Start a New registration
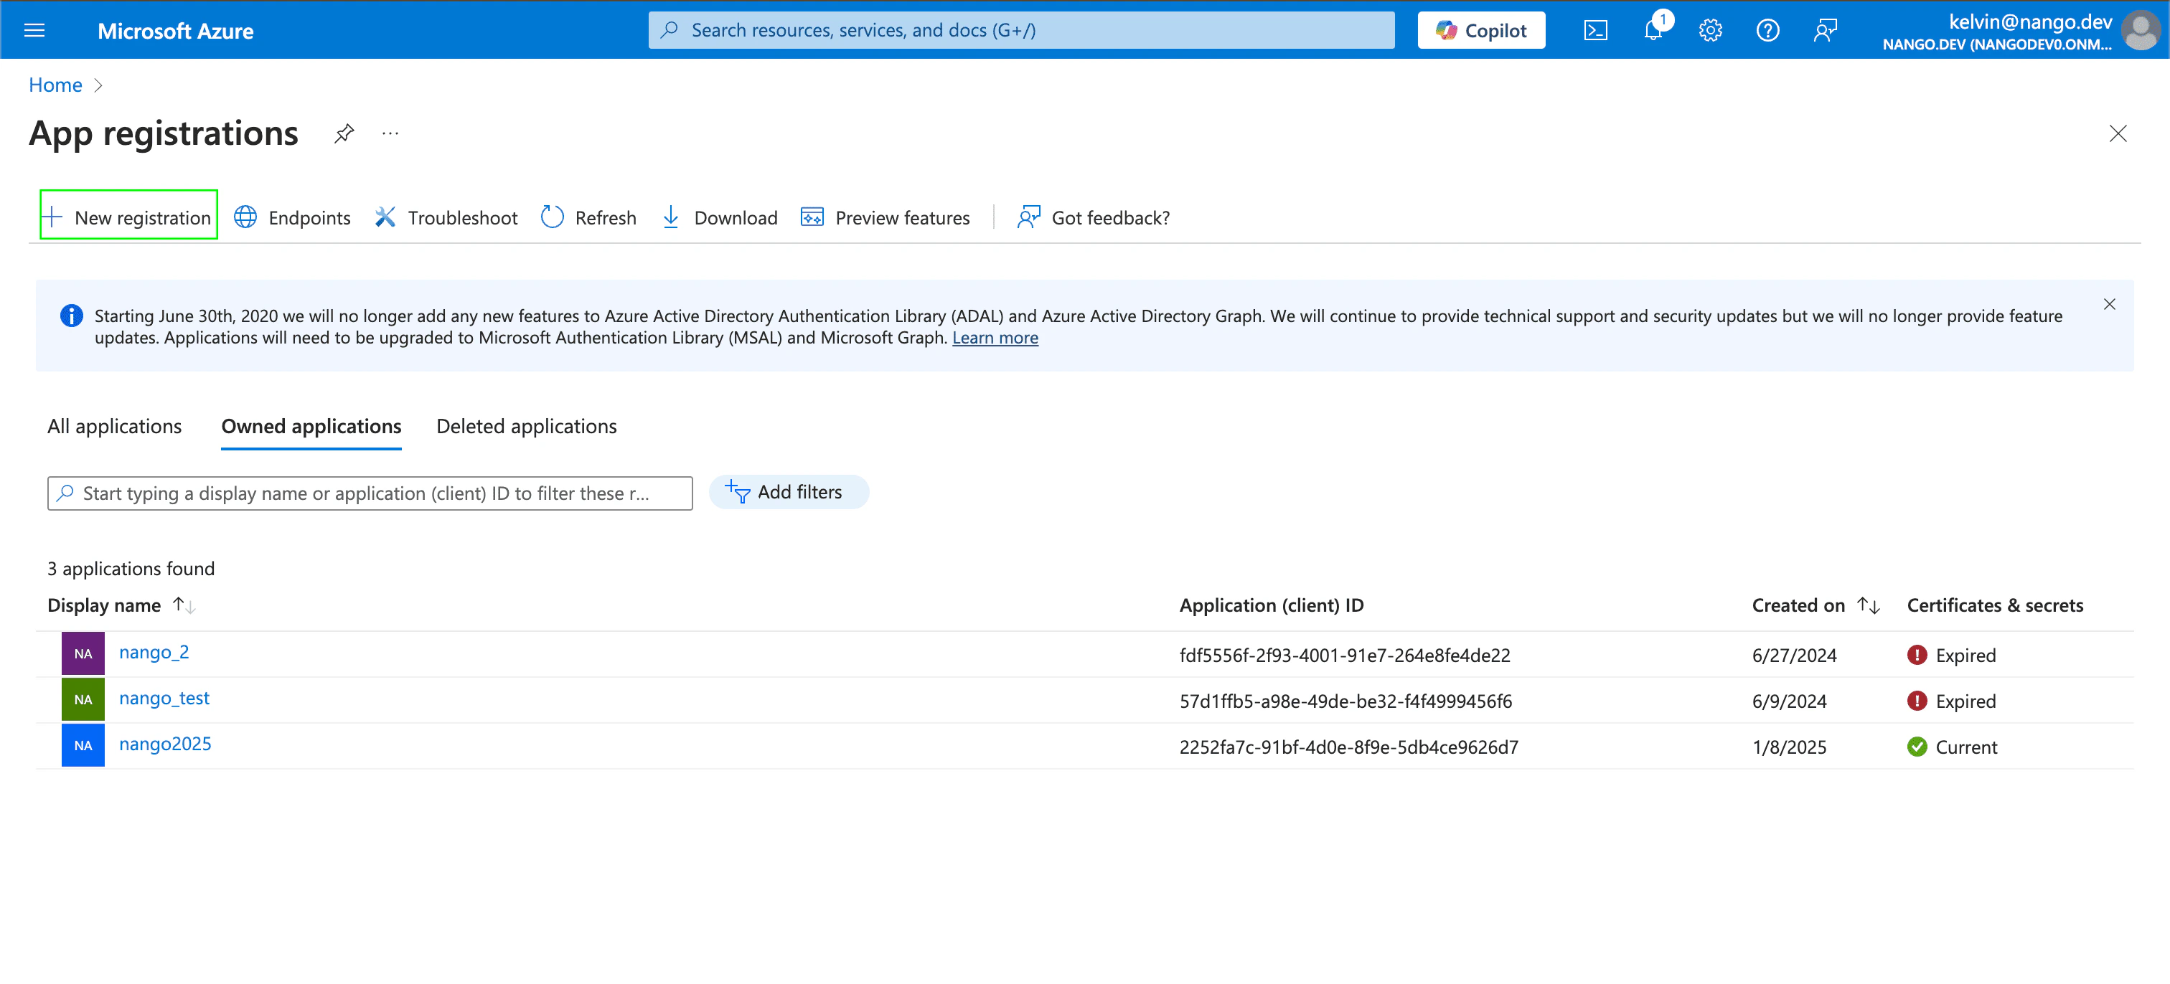 click(129, 217)
